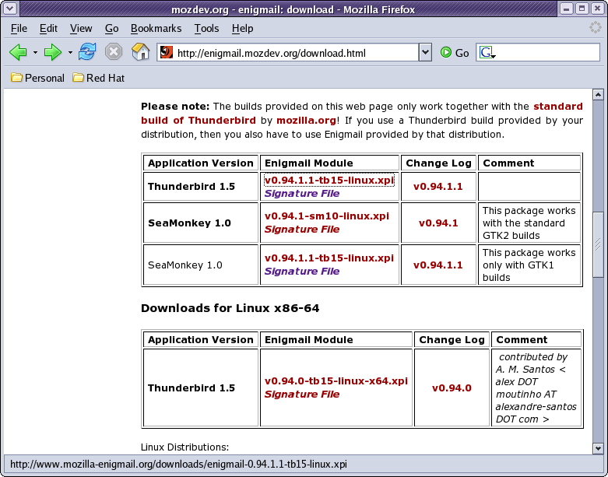
Task: Open Signature File for the sm10 package
Action: [x=302, y=229]
